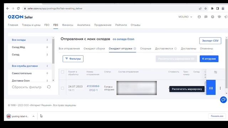Bookmark page with star icon
Viewport: 228px width, 128px height.
point(206,9)
